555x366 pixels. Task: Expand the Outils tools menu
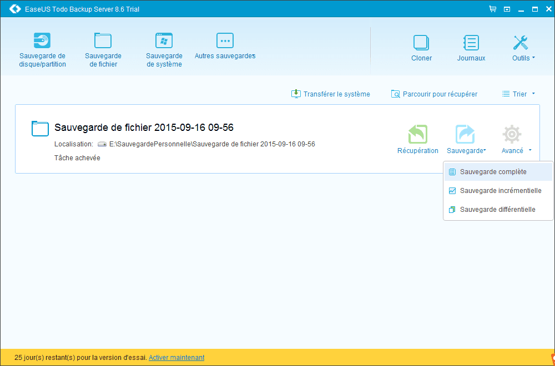[523, 48]
